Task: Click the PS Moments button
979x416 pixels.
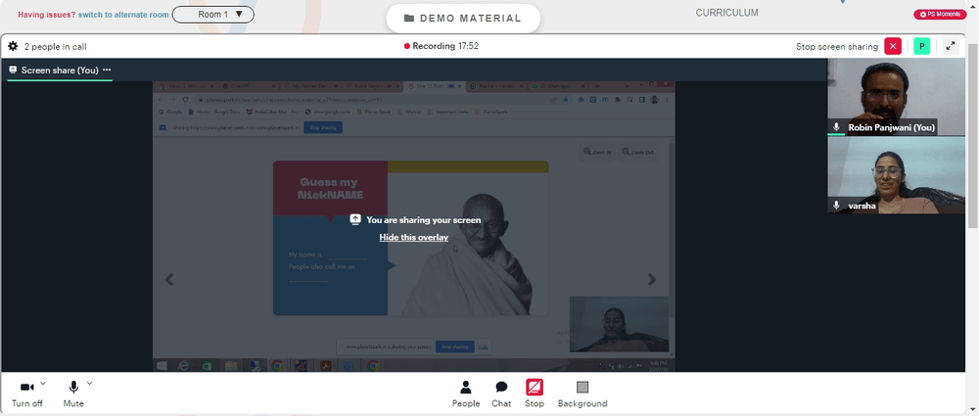Action: tap(940, 15)
